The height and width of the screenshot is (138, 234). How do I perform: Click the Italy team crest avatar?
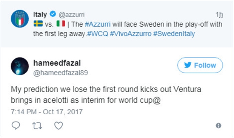(x=20, y=19)
